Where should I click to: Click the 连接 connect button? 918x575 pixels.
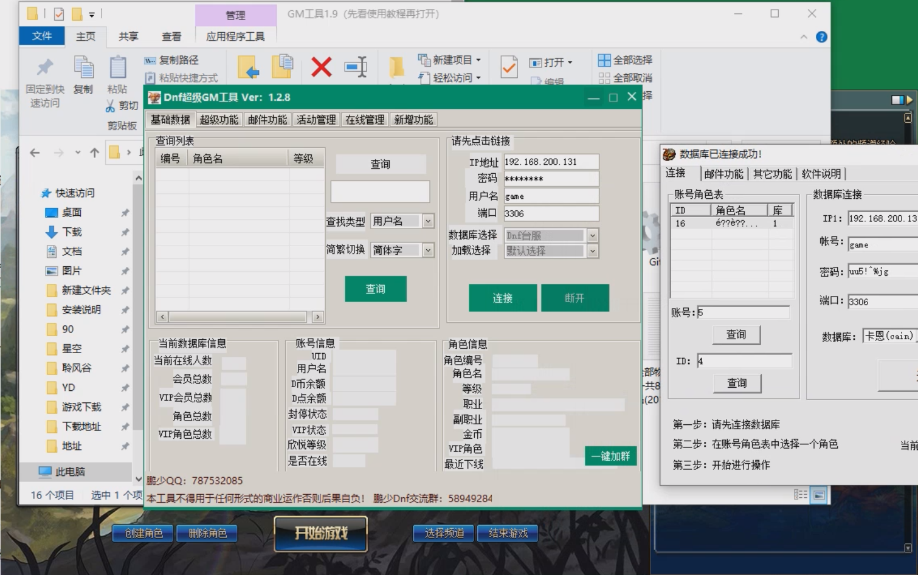(x=502, y=298)
